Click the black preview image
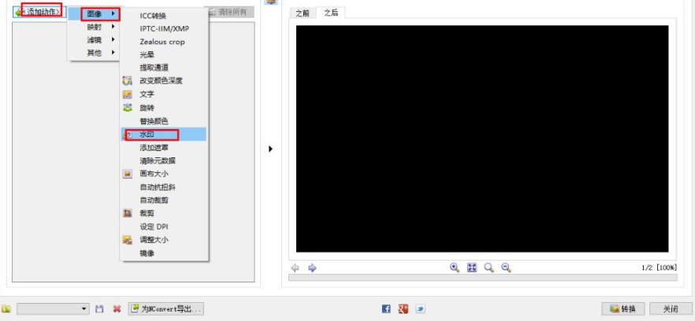This screenshot has height=321, width=695. (x=482, y=138)
